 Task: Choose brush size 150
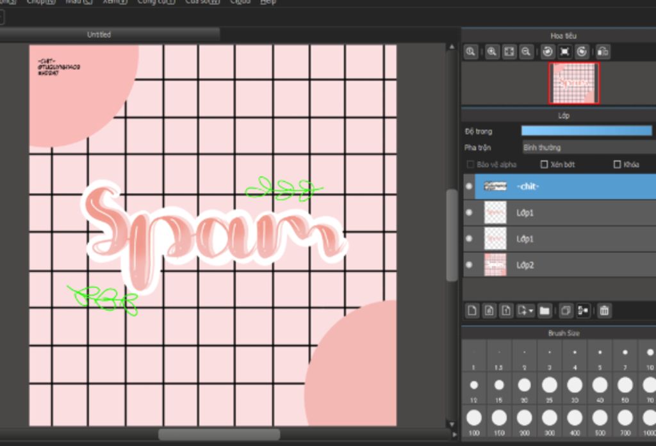click(499, 421)
